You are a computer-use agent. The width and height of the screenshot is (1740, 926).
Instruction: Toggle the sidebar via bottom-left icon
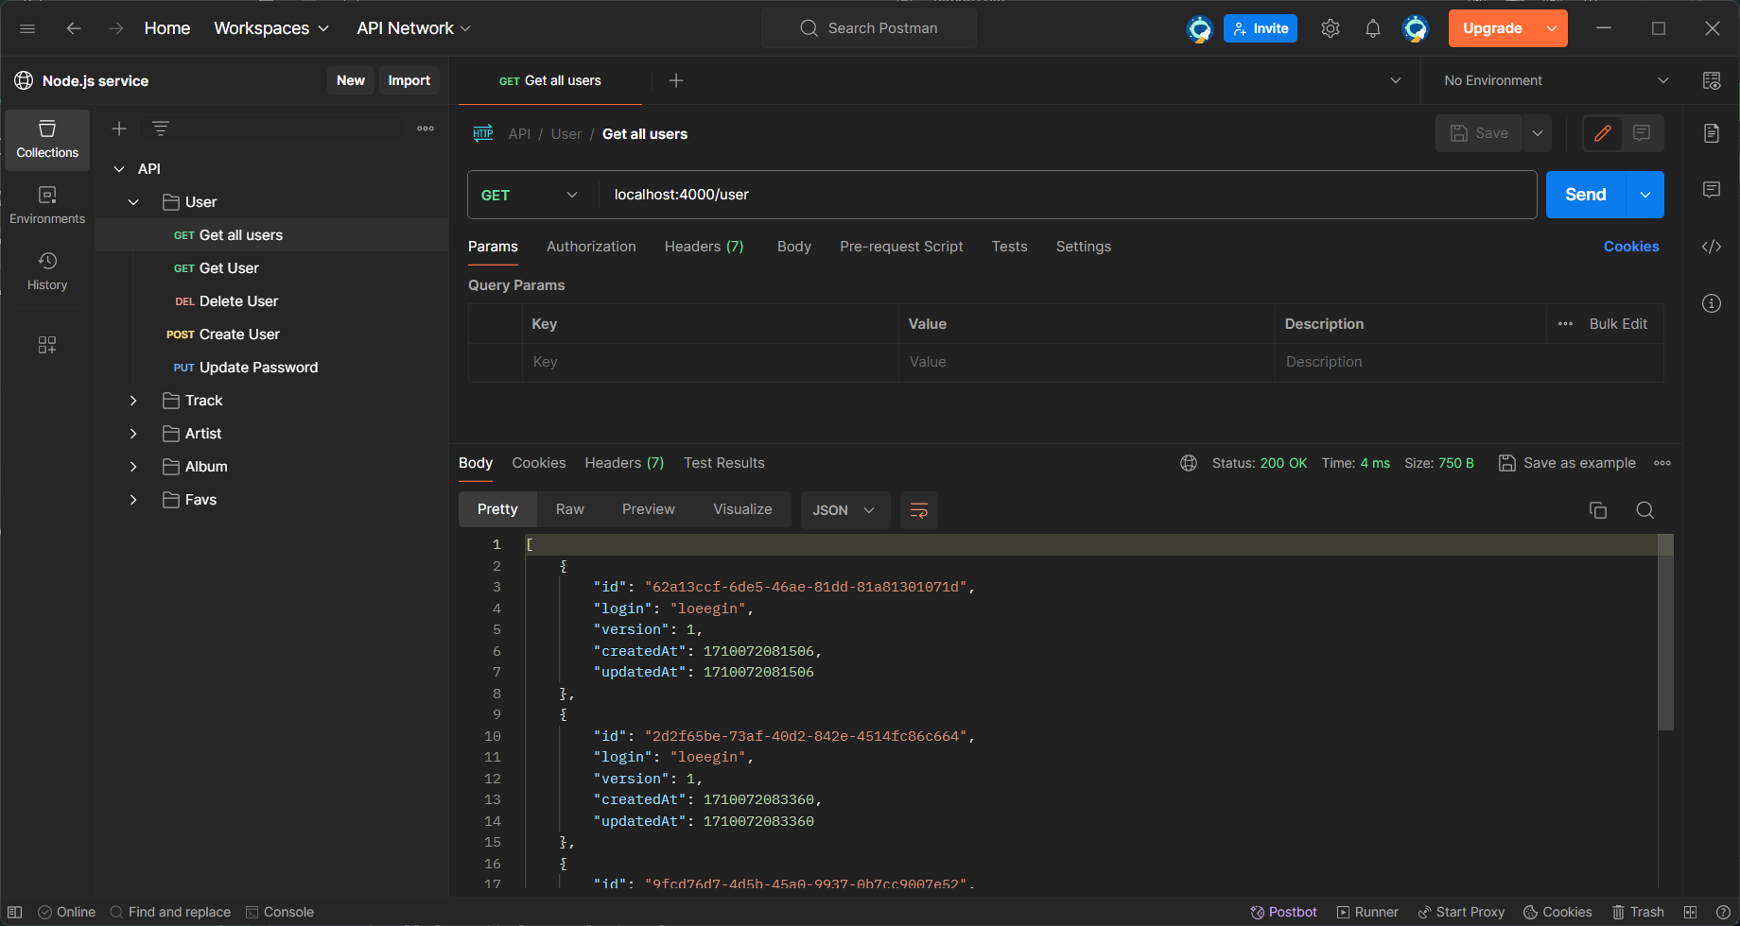pos(15,912)
